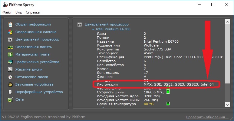The image size is (234, 121).
Task: Click the green temperature indicator beside 40 °C
Action: click(x=168, y=104)
